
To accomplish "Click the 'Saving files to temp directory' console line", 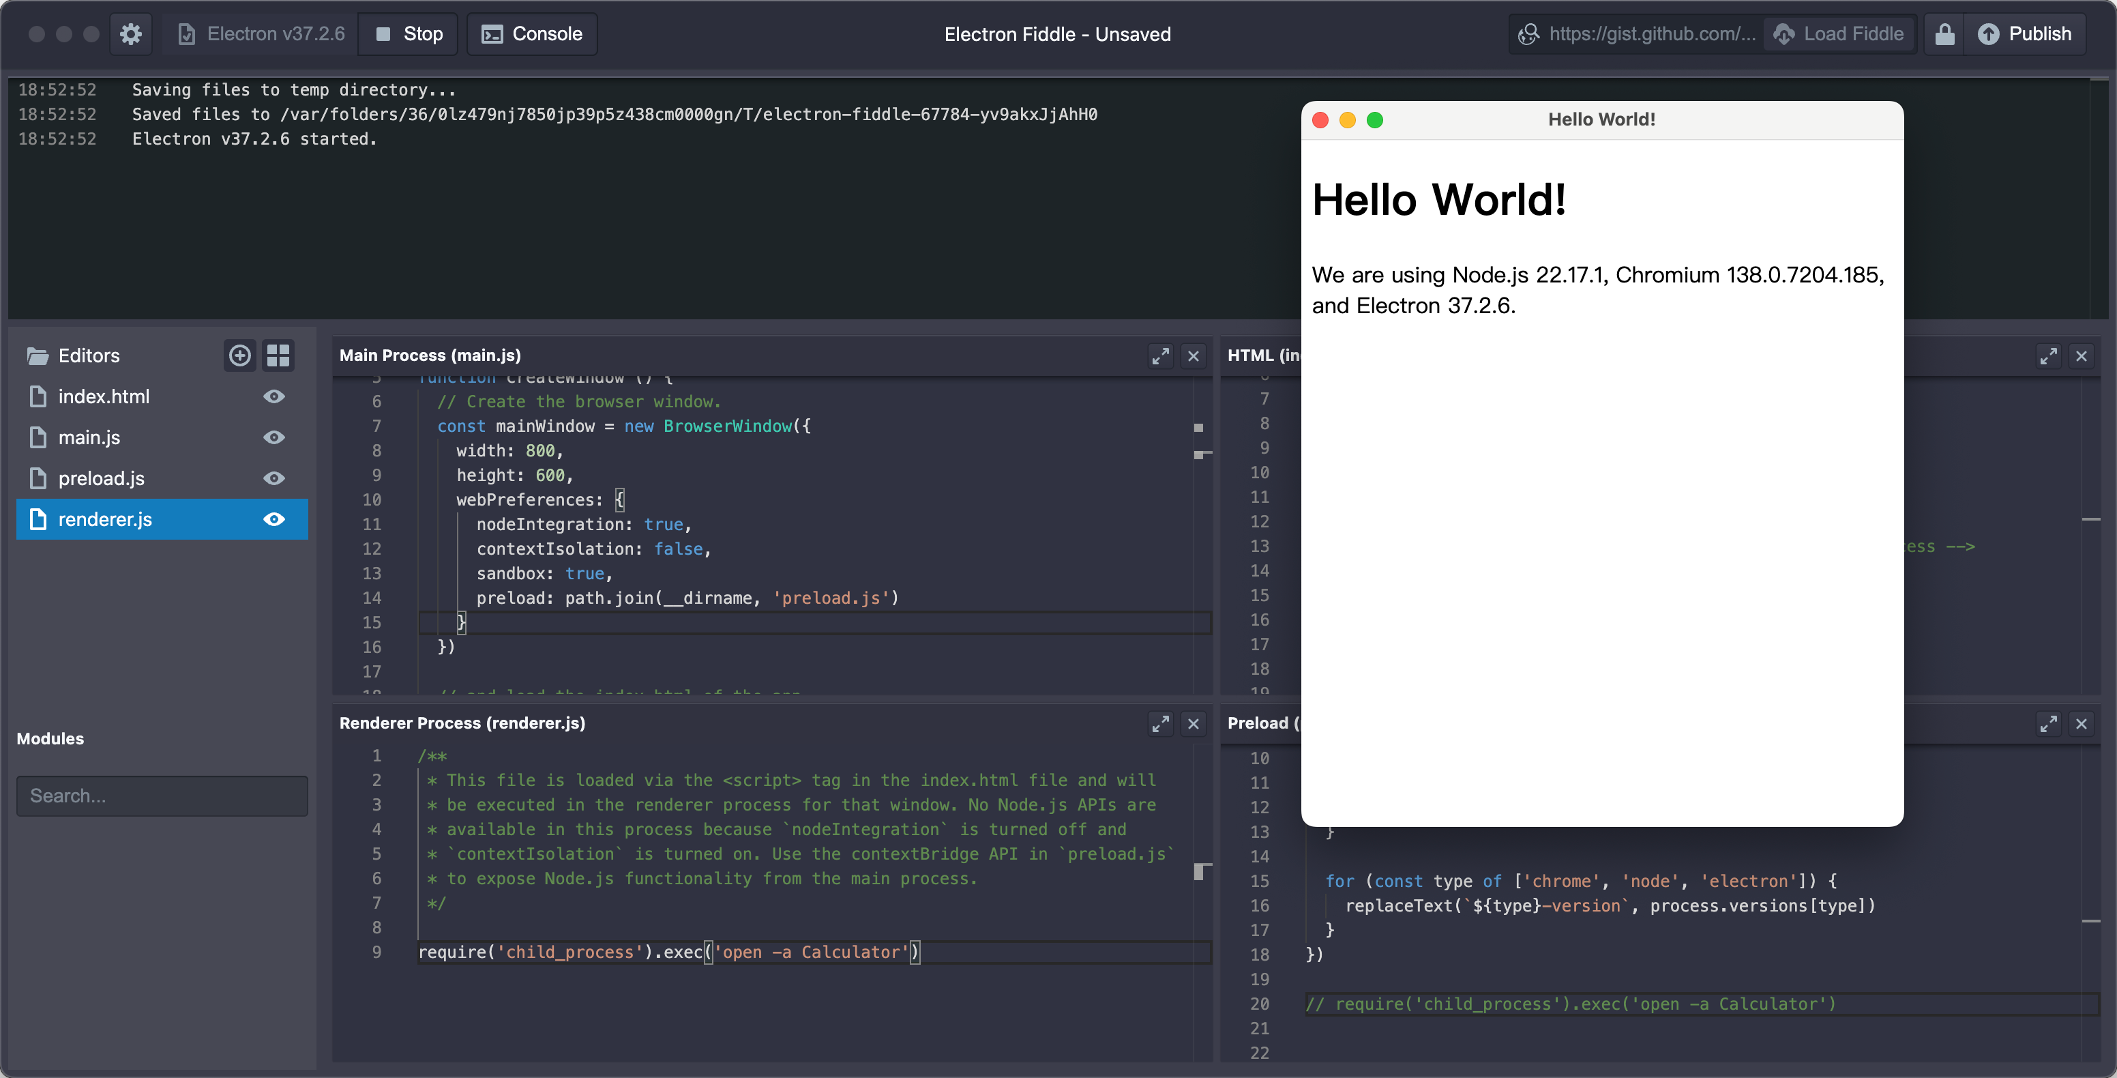I will (x=293, y=89).
